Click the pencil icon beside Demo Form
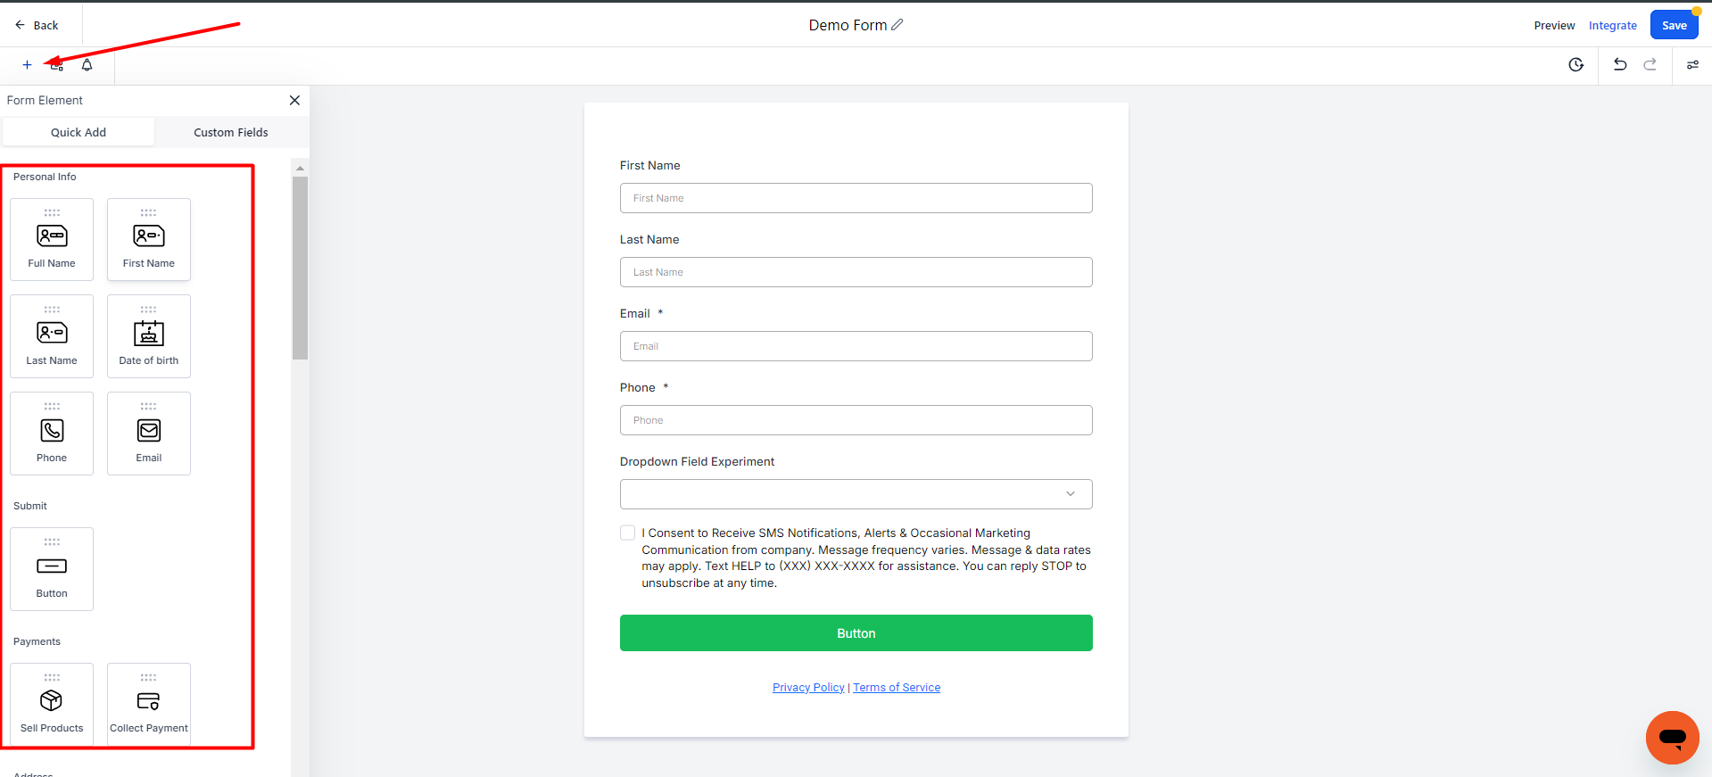The width and height of the screenshot is (1712, 777). point(897,25)
